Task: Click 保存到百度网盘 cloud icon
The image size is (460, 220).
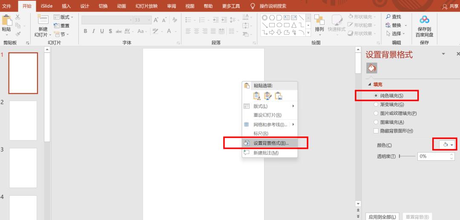Action: pos(424,20)
